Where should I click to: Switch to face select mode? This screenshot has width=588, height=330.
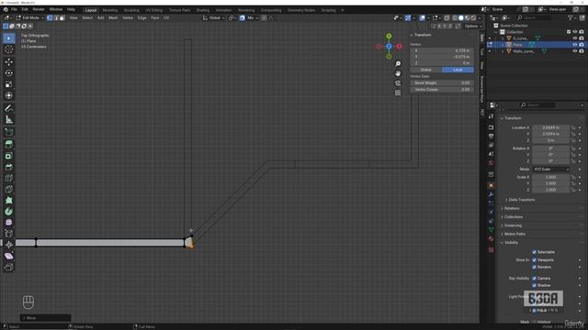62,18
